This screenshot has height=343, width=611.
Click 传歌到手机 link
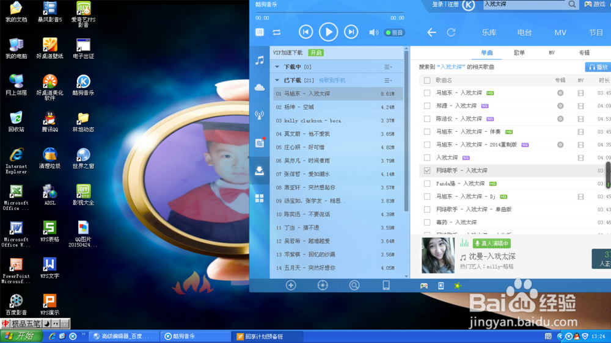(x=332, y=80)
